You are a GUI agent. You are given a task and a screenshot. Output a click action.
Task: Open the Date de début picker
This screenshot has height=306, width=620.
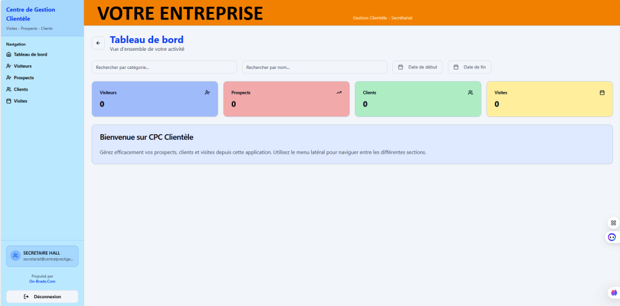click(x=418, y=67)
